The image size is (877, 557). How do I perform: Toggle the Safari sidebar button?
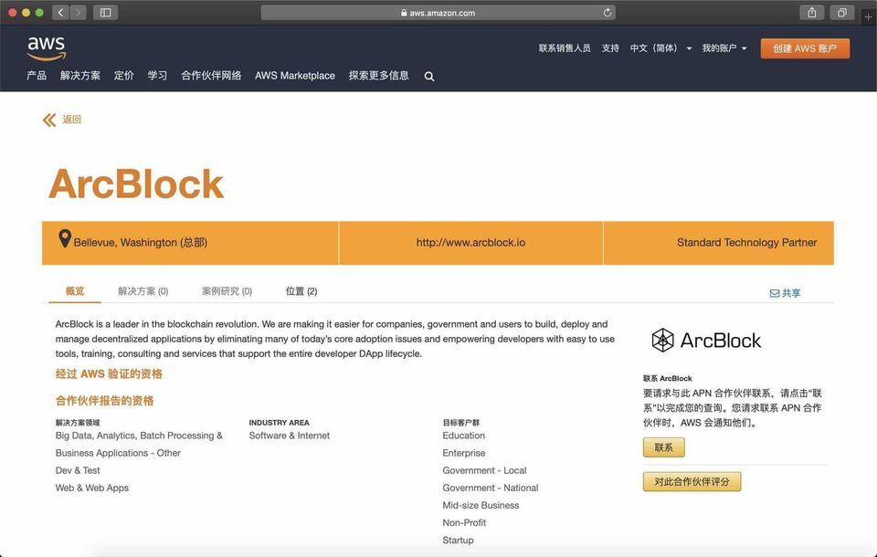click(x=105, y=12)
